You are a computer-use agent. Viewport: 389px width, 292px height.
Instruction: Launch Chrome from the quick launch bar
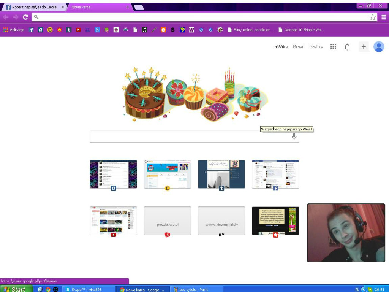pyautogui.click(x=48, y=289)
